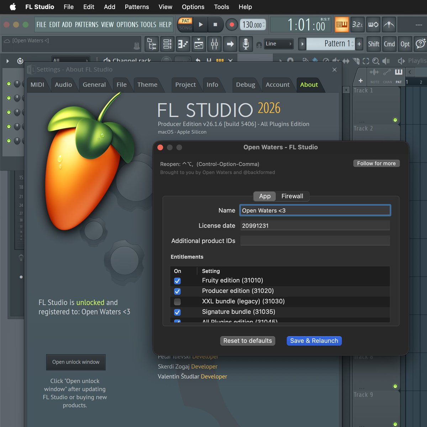Enable the 3-2-1 countdown icon

pos(357,25)
